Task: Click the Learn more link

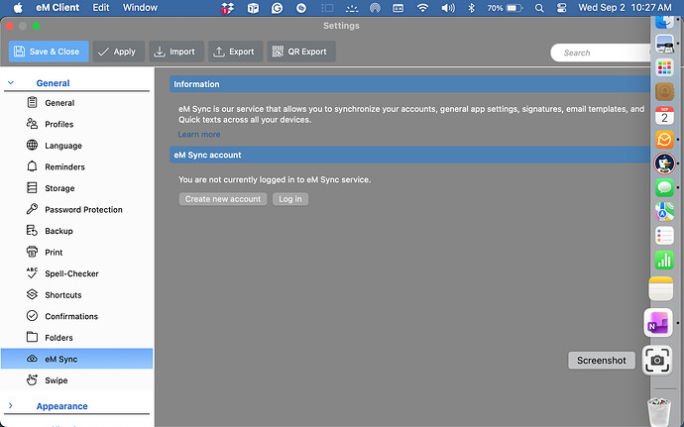Action: (x=199, y=135)
